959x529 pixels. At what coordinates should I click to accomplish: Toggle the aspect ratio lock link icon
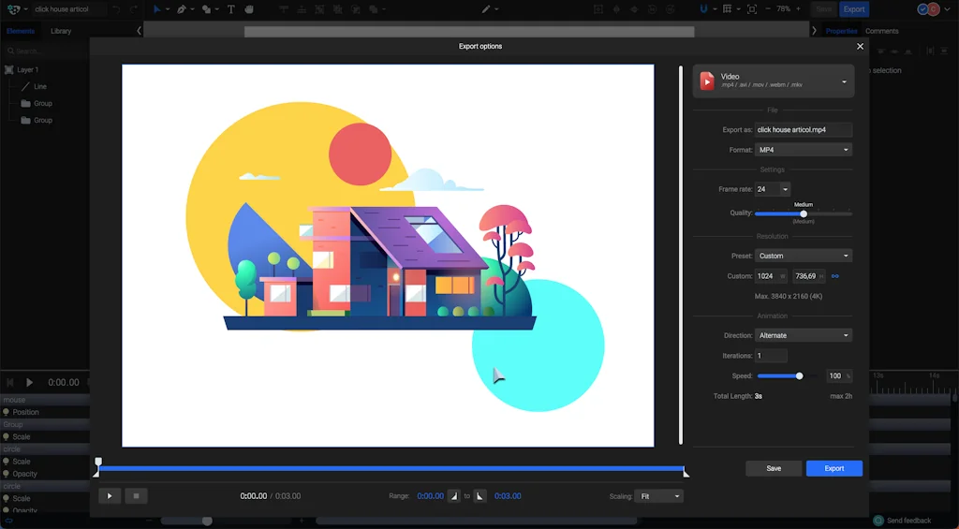click(x=835, y=276)
